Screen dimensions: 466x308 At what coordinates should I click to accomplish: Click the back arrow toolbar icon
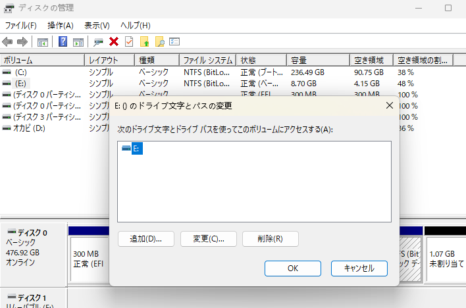(8, 42)
